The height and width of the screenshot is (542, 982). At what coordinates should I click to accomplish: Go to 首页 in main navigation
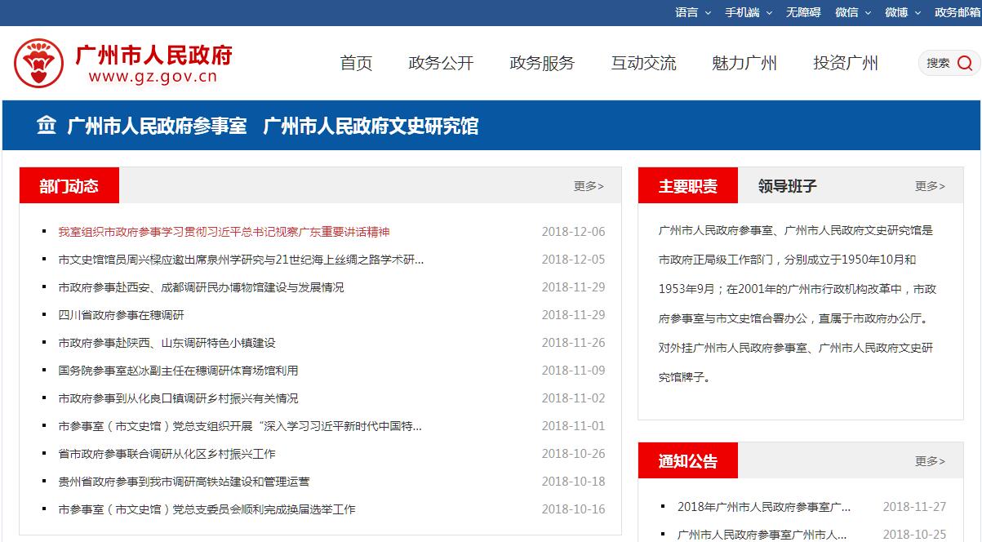[x=356, y=63]
